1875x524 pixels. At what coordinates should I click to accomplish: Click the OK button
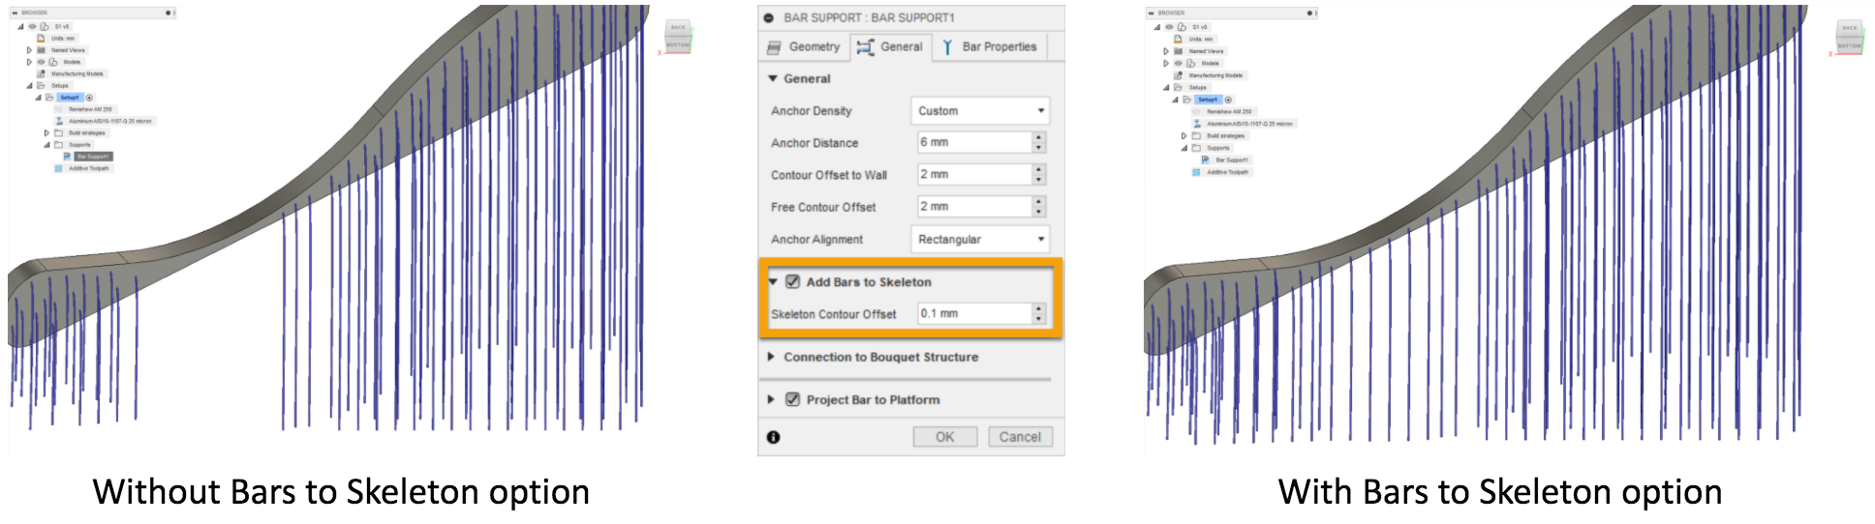coord(945,437)
